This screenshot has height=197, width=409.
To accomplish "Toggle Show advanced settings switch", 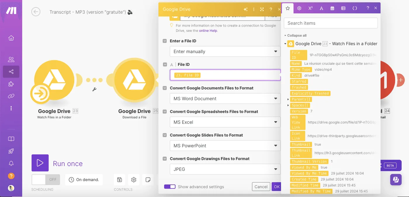I will pyautogui.click(x=170, y=187).
